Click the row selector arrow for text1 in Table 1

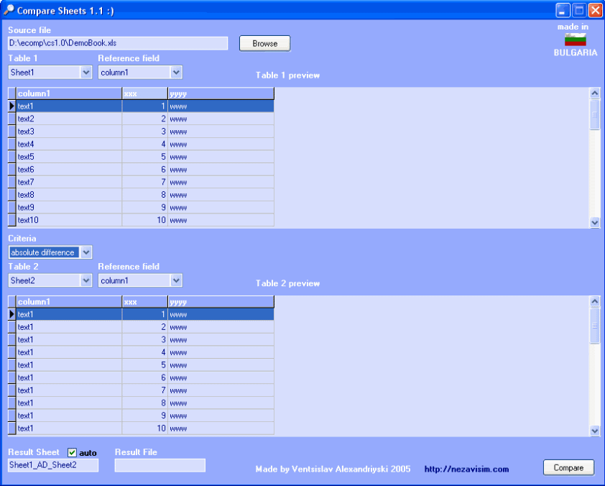click(x=12, y=106)
